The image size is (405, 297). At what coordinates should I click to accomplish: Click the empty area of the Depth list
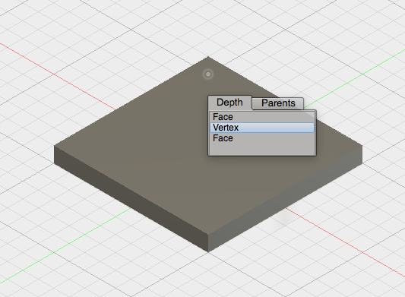[262, 149]
